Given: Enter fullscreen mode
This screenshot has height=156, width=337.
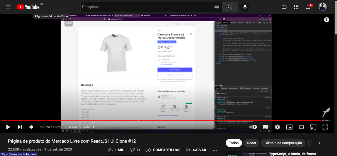Looking at the screenshot, I should (325, 127).
